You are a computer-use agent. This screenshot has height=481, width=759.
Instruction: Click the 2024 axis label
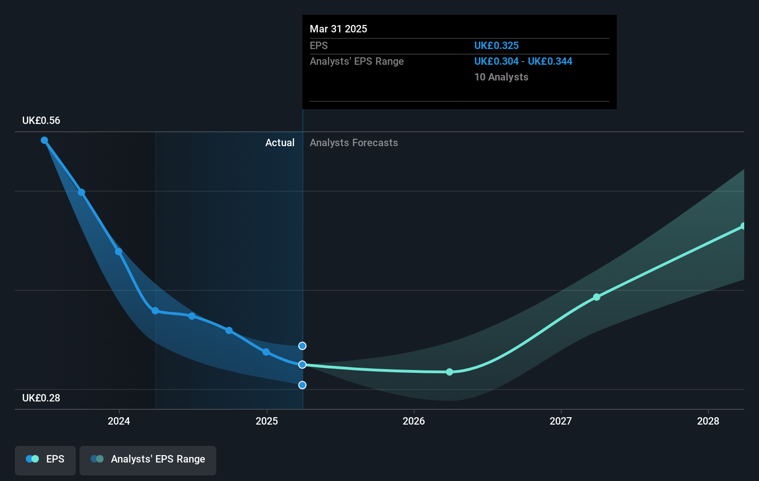tap(119, 421)
